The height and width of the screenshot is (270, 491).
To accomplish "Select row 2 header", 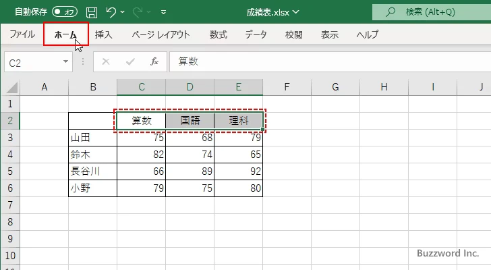I will 10,121.
